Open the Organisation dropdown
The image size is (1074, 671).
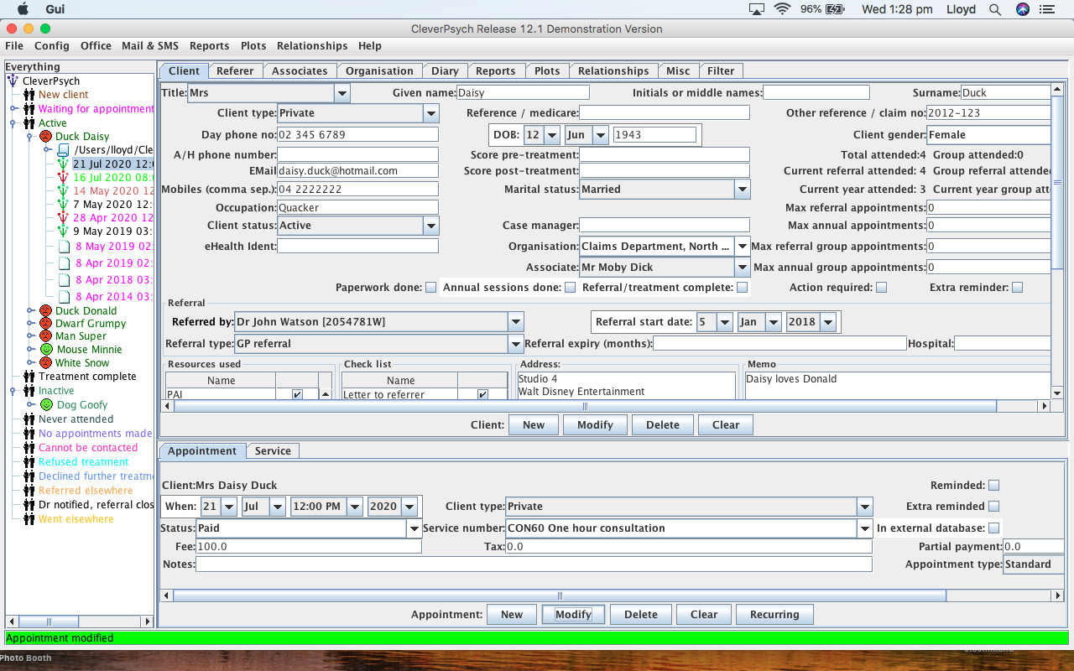click(742, 247)
